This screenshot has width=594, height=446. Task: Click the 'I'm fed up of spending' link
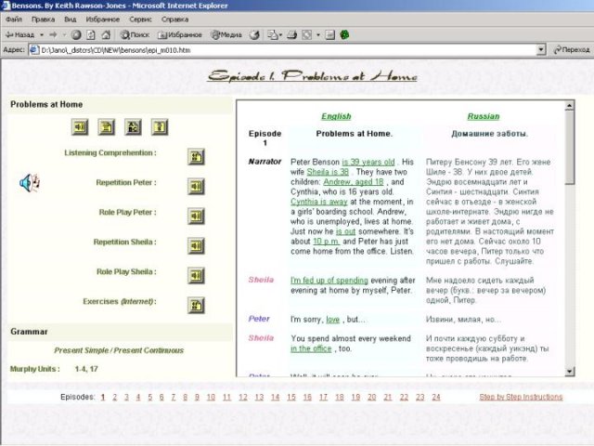329,281
